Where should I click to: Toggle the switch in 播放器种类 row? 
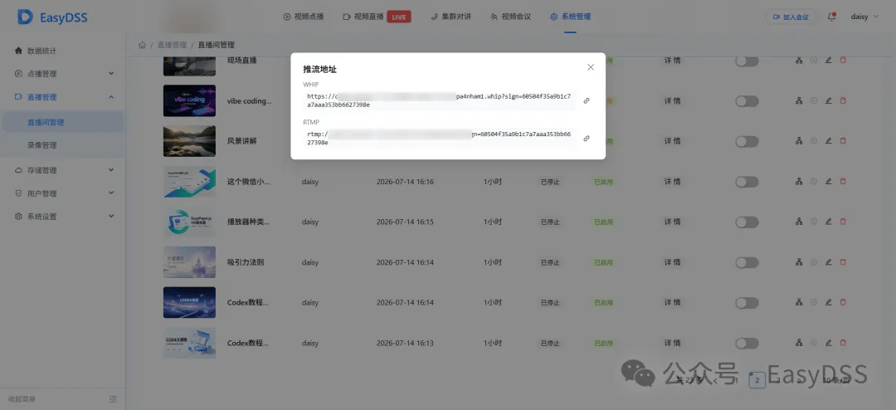[x=747, y=222]
